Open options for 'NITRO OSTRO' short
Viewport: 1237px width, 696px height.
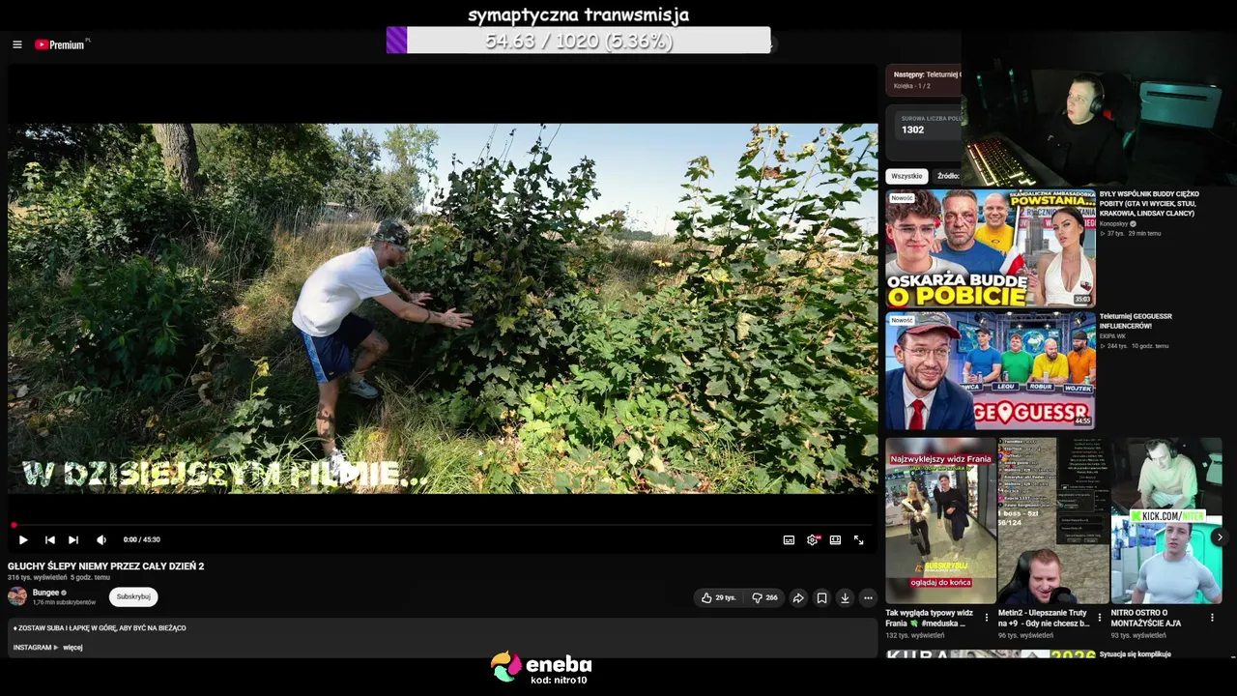point(1212,617)
